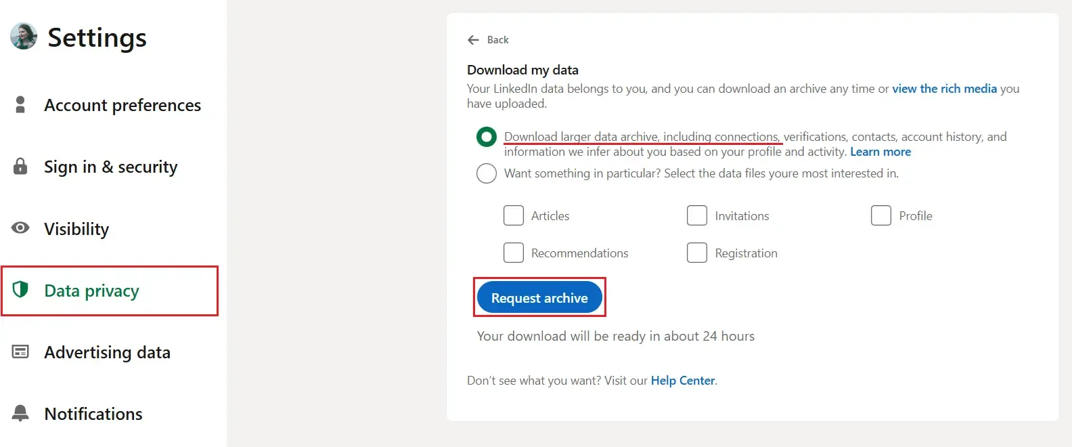Screen dimensions: 1072x447
Task: Click the eye icon for Visibility
Action: (x=20, y=228)
